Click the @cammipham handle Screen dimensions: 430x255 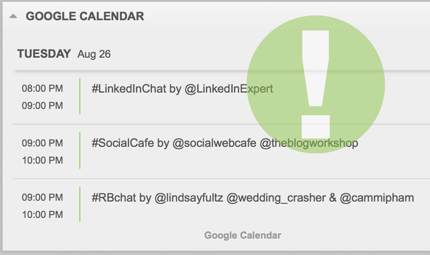click(377, 198)
